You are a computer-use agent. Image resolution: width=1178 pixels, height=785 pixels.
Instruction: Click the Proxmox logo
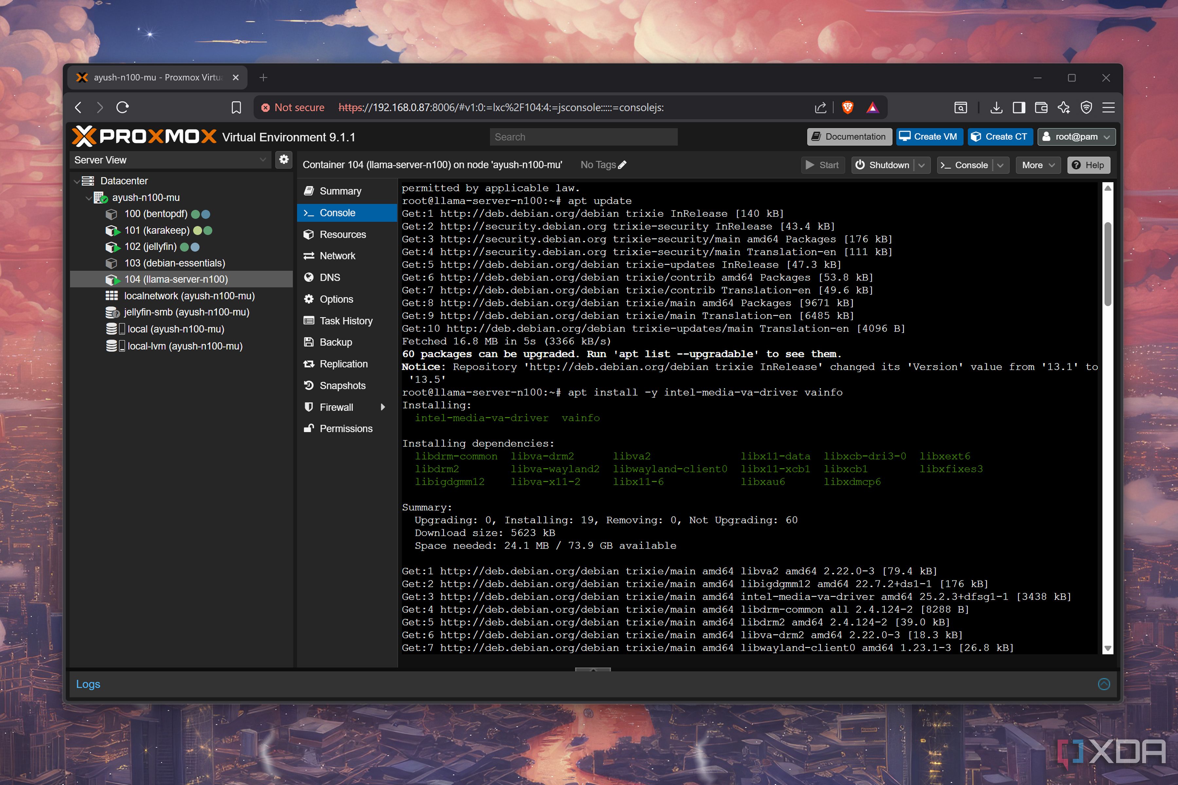click(144, 136)
